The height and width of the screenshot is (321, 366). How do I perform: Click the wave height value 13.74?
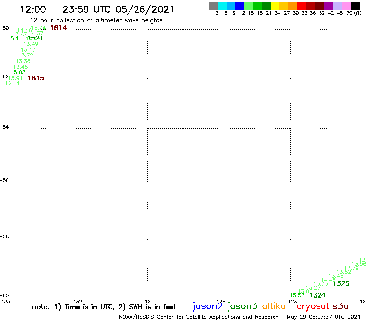point(38,28)
